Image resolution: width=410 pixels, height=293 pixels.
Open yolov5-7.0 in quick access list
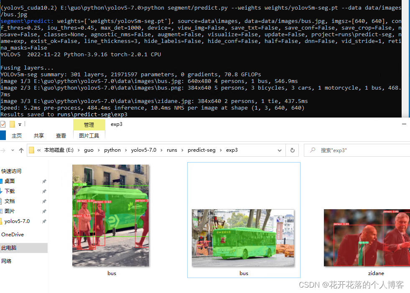17,221
